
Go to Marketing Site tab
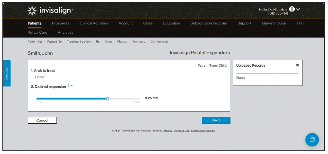(274, 23)
